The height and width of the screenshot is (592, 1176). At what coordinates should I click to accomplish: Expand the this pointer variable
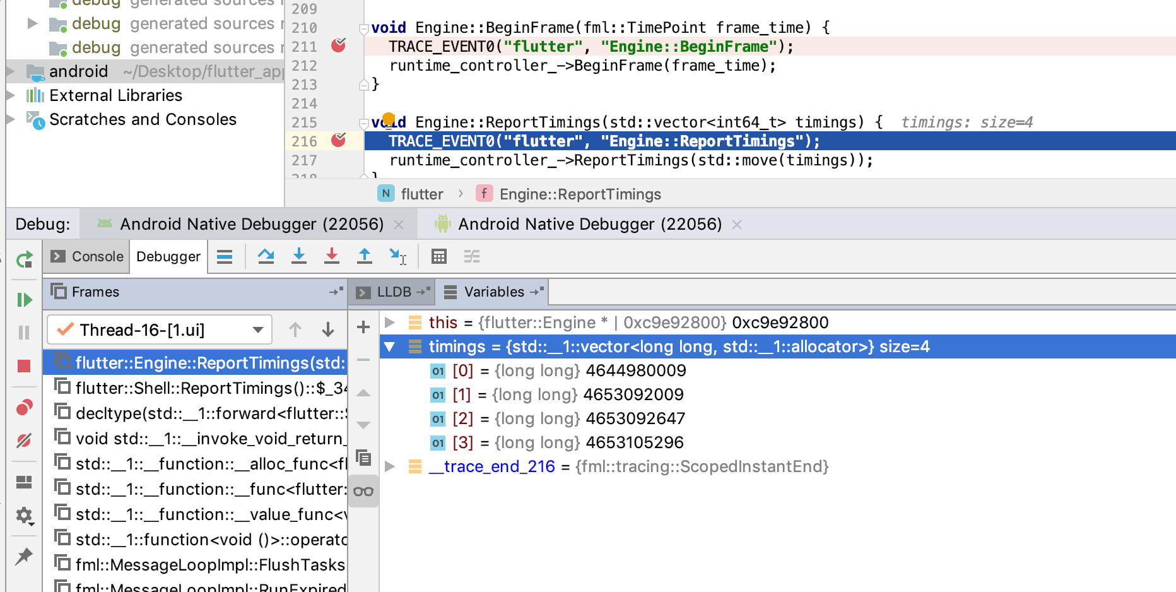click(x=390, y=323)
